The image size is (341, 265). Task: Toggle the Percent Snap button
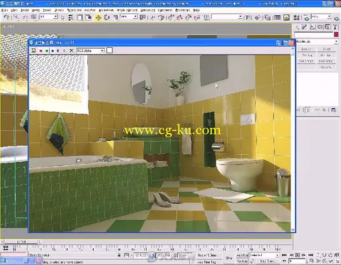pyautogui.click(x=188, y=17)
